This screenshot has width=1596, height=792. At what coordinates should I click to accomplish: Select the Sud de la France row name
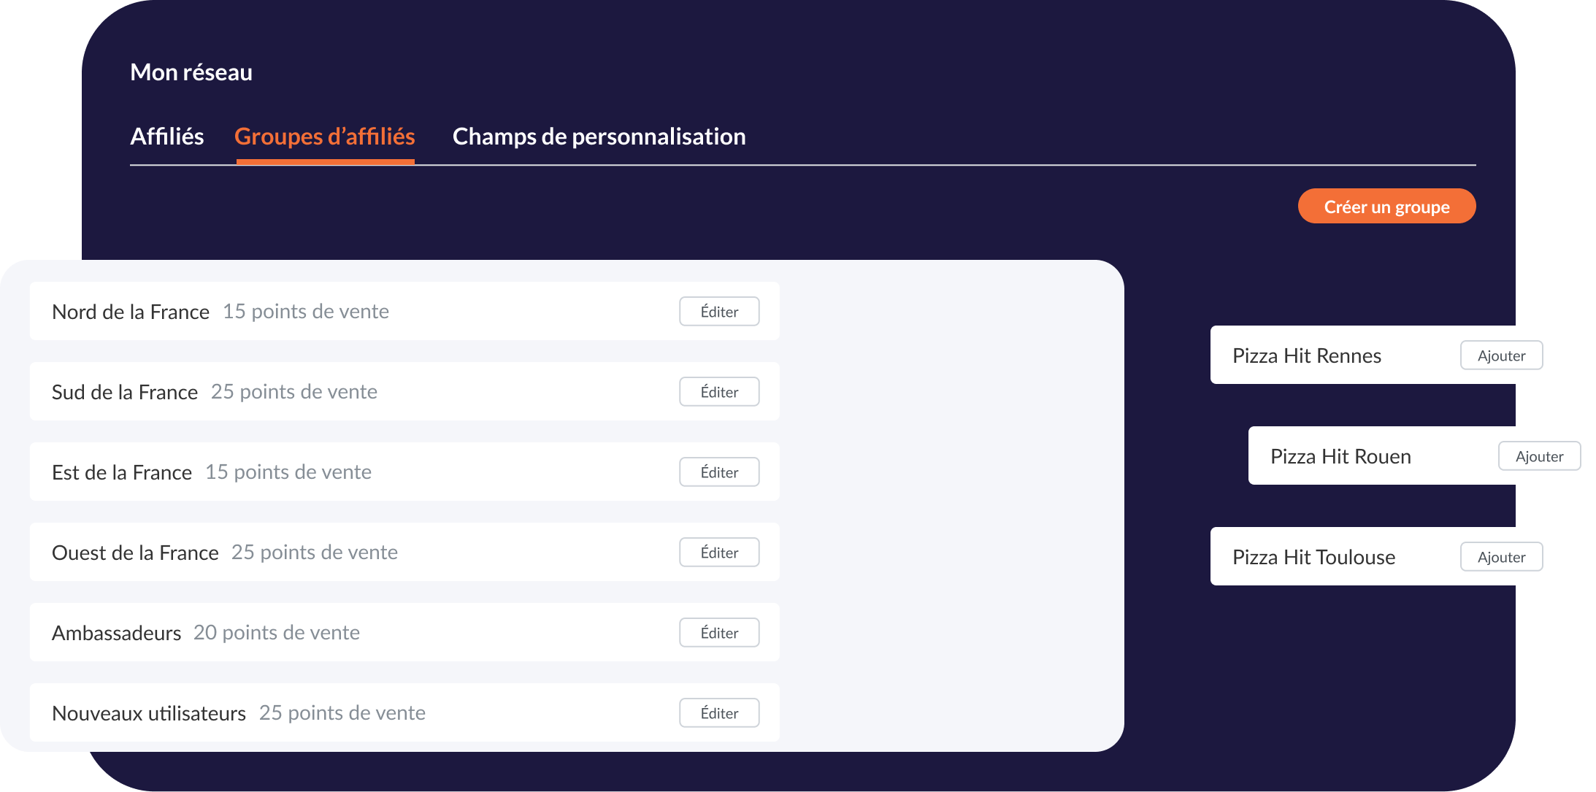(x=125, y=393)
